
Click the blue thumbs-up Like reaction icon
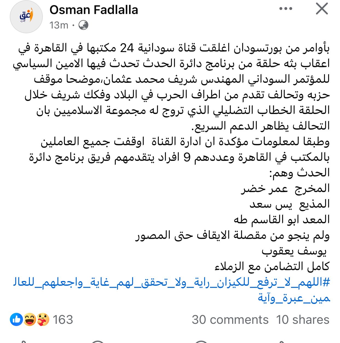tap(16, 320)
